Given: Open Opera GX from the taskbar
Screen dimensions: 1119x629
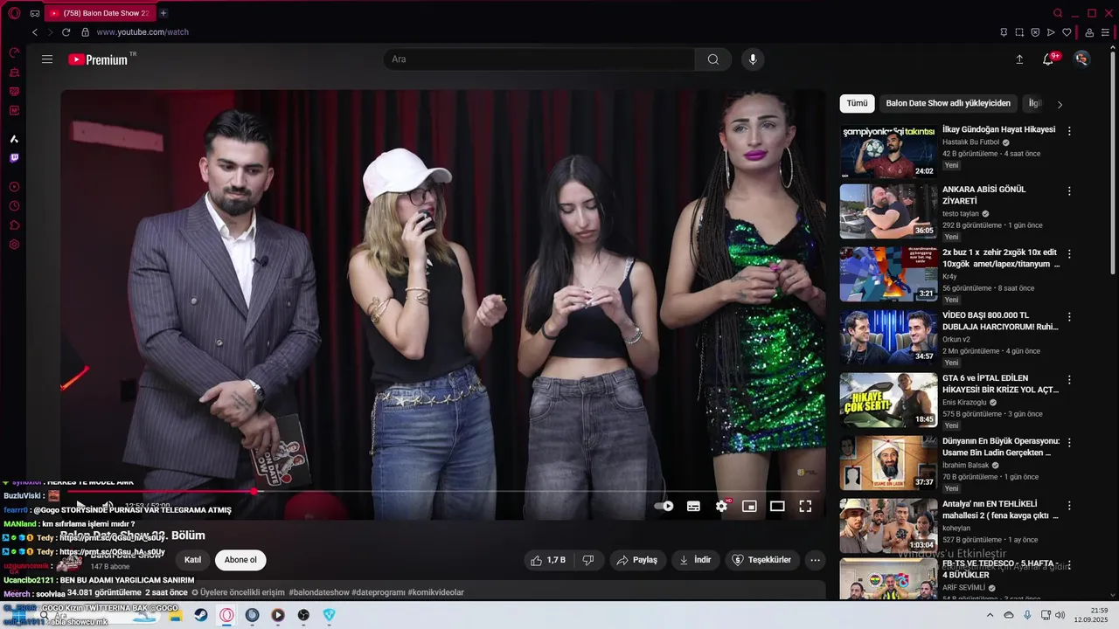Looking at the screenshot, I should coord(226,615).
